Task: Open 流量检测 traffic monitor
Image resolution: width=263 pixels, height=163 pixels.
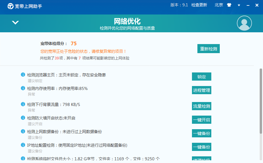Action: 202,106
